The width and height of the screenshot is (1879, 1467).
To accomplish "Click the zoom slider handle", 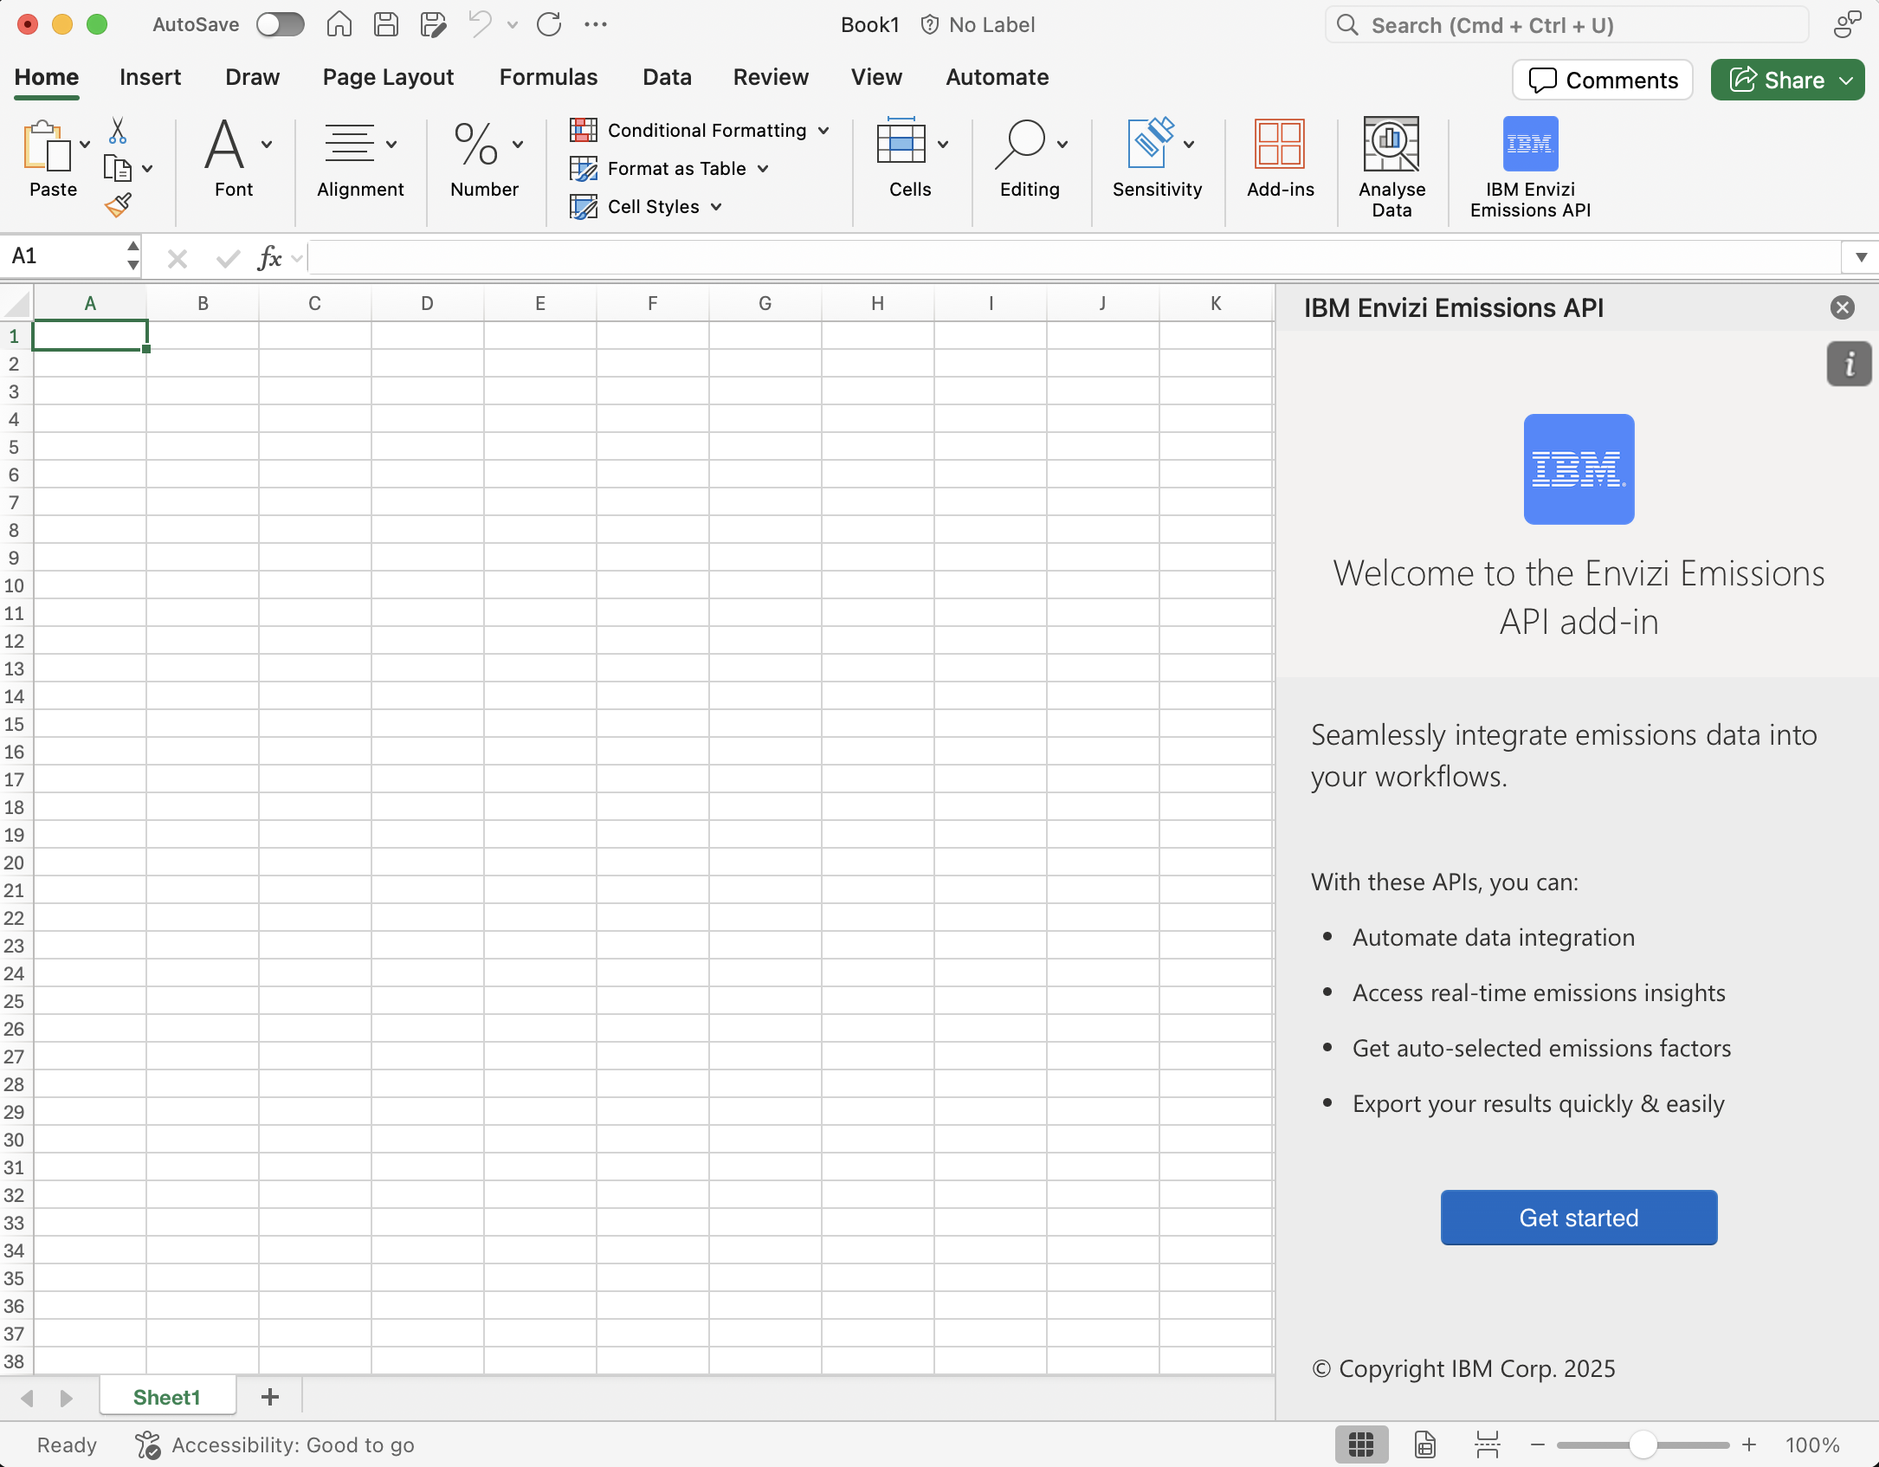I will 1642,1444.
